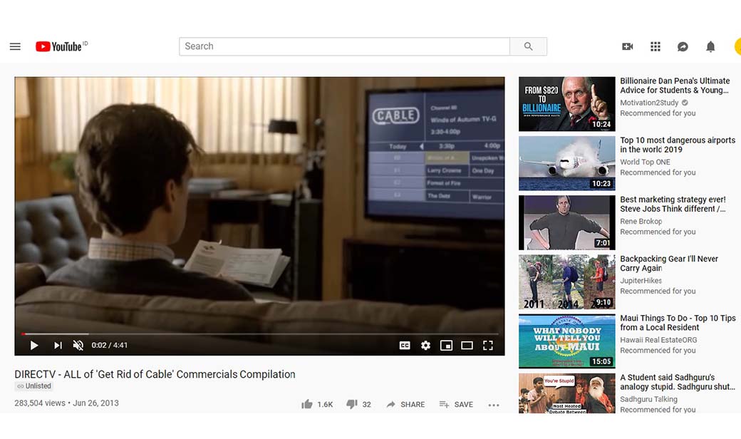Click the SHARE button
Image resolution: width=741 pixels, height=439 pixels.
point(405,405)
